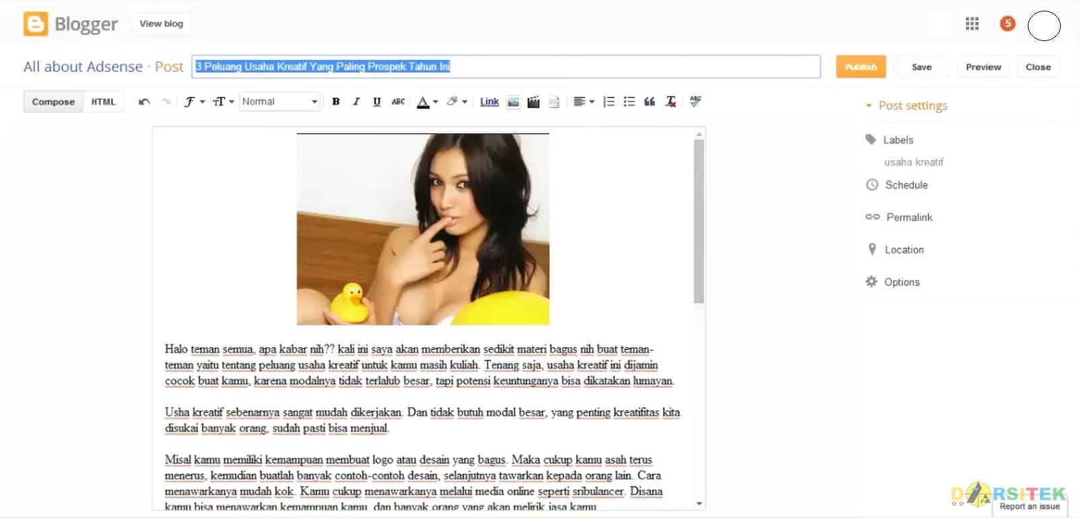The image size is (1079, 518).
Task: Click the post title input field
Action: (x=506, y=67)
